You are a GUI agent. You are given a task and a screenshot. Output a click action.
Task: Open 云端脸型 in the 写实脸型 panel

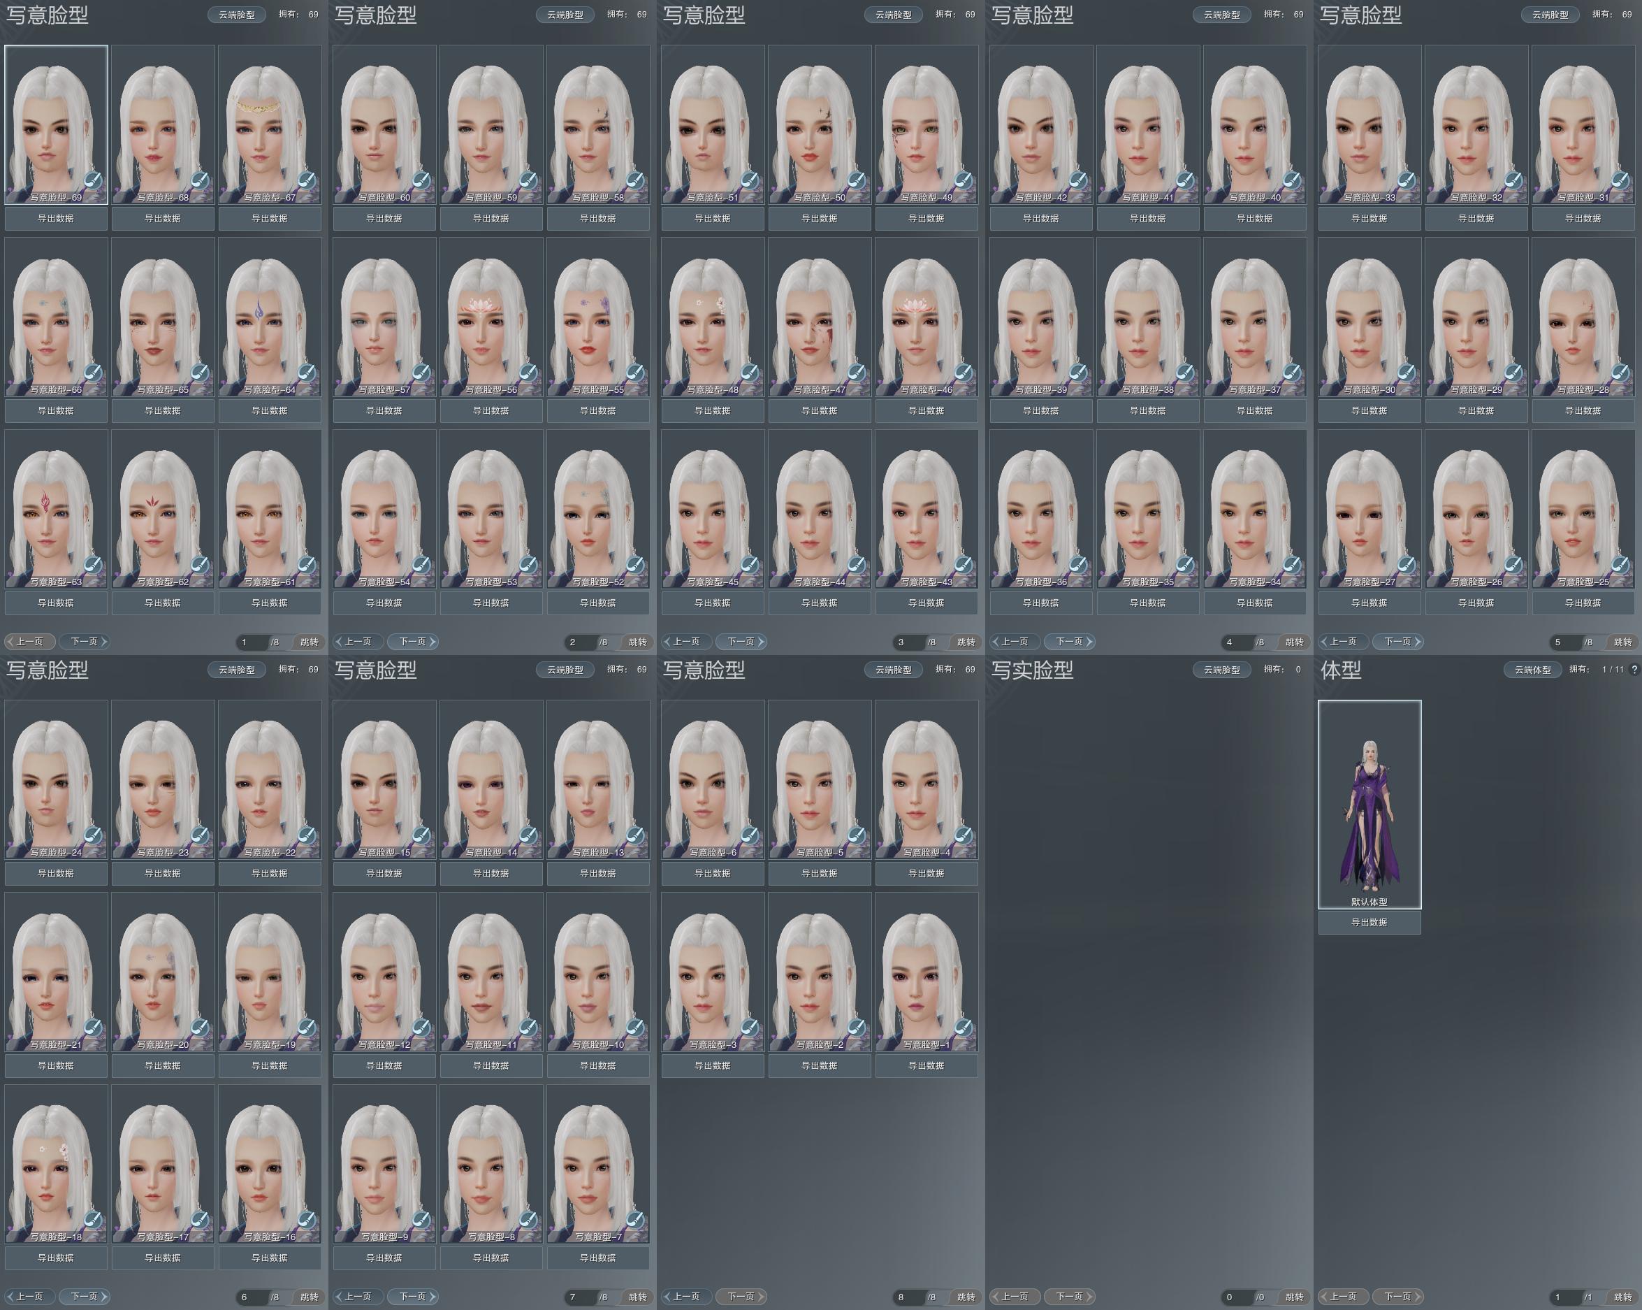[1221, 670]
